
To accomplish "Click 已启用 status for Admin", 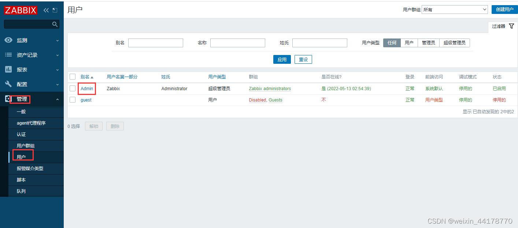I will [499, 89].
